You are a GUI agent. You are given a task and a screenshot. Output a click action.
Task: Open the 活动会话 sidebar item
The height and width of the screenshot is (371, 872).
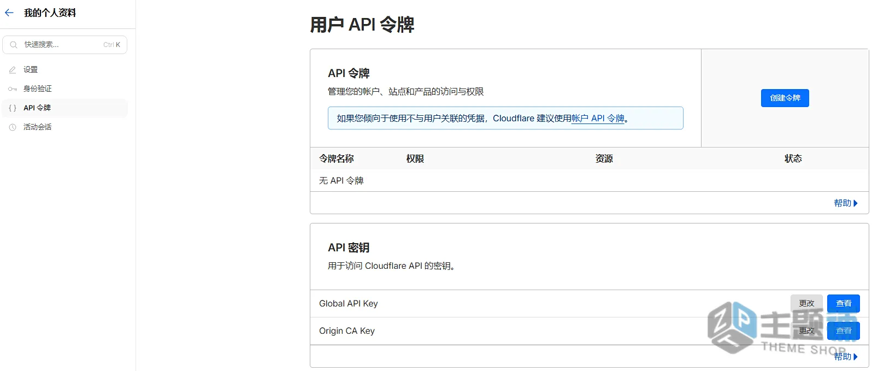coord(65,127)
